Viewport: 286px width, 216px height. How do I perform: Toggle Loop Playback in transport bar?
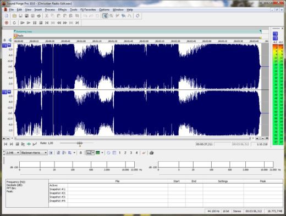[x=14, y=23]
